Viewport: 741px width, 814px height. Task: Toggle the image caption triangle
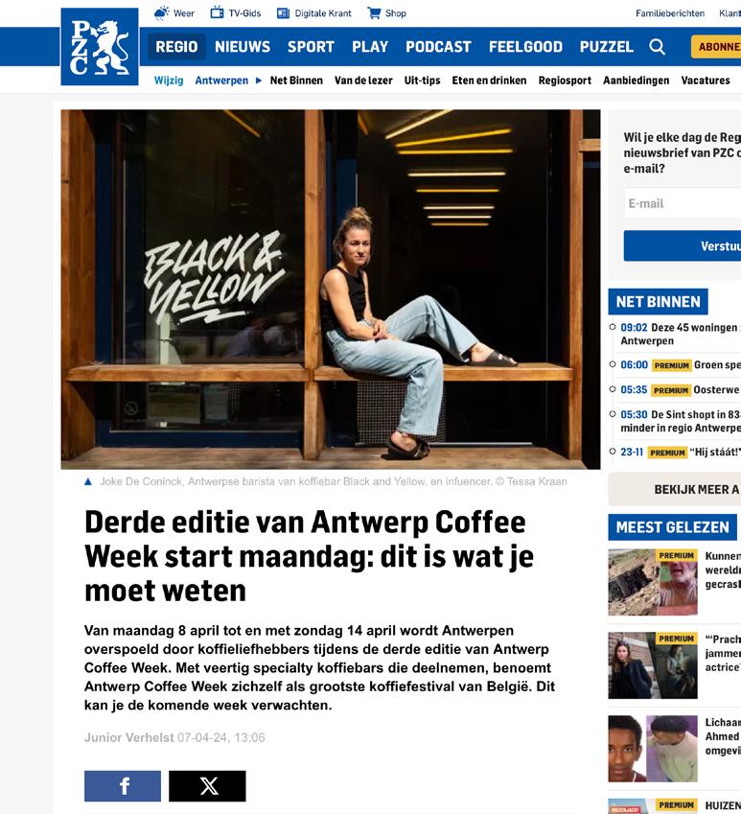pyautogui.click(x=88, y=481)
